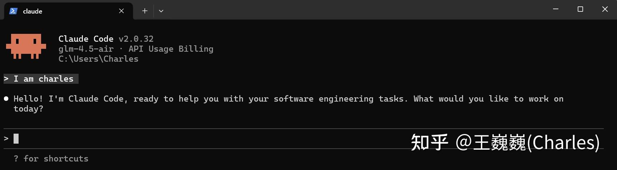Image resolution: width=617 pixels, height=170 pixels.
Task: Click the prompt arrow in the input box
Action: pyautogui.click(x=6, y=139)
